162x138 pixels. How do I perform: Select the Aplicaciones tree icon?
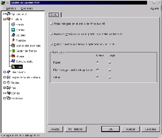[x=9, y=14]
